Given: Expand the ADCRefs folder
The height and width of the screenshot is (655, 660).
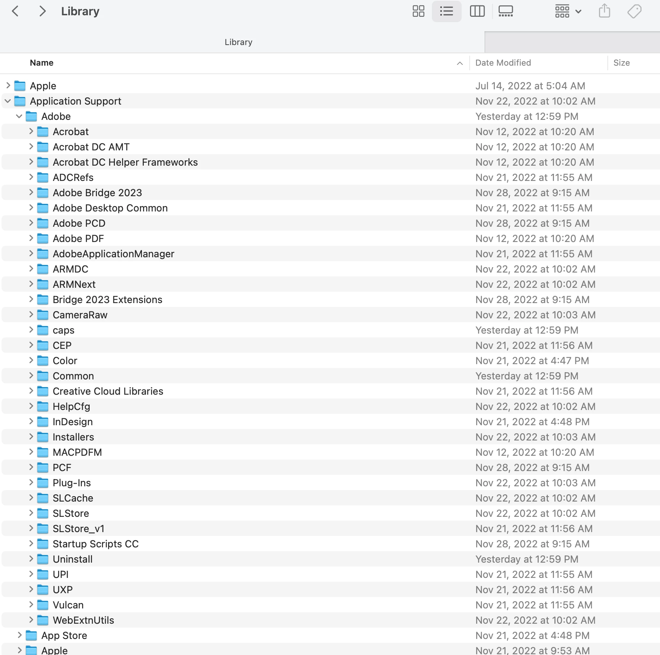Looking at the screenshot, I should coord(31,177).
